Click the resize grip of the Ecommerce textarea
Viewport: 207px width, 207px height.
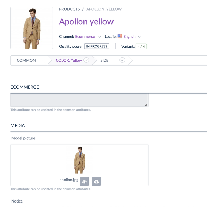click(146, 105)
